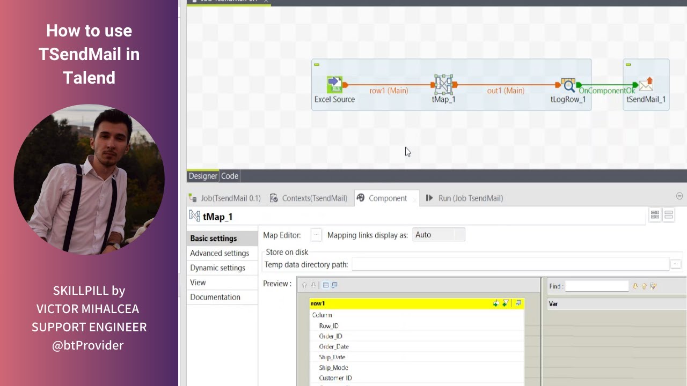Select the tLogRow_1 component icon

click(568, 85)
